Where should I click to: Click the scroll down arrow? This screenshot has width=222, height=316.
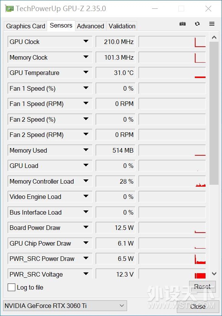[214, 274]
